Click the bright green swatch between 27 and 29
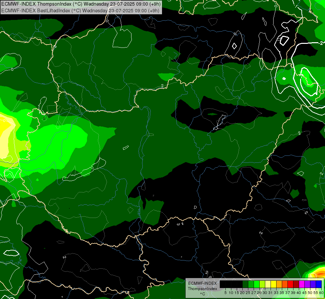325x299 pixels. pyautogui.click(x=257, y=284)
